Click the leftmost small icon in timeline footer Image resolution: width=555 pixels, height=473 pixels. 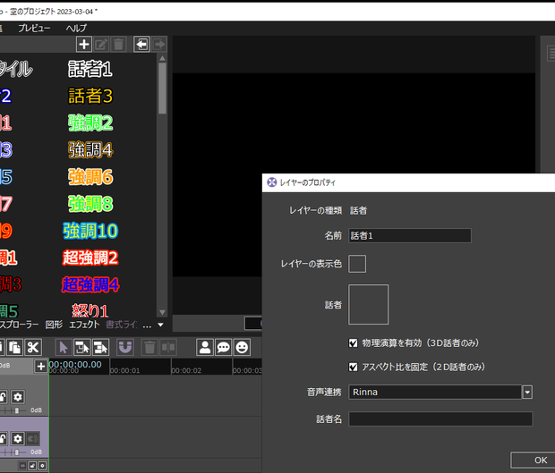[22, 466]
